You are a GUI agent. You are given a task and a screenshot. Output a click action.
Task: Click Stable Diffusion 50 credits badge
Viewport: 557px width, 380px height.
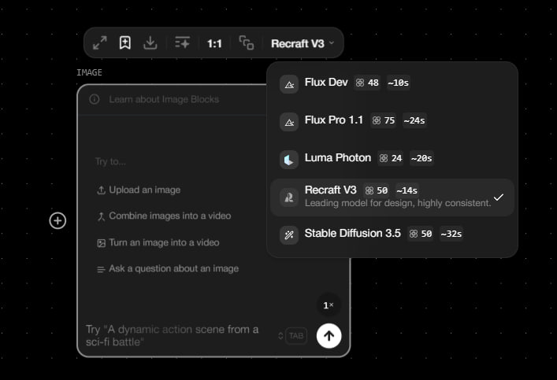pos(420,234)
